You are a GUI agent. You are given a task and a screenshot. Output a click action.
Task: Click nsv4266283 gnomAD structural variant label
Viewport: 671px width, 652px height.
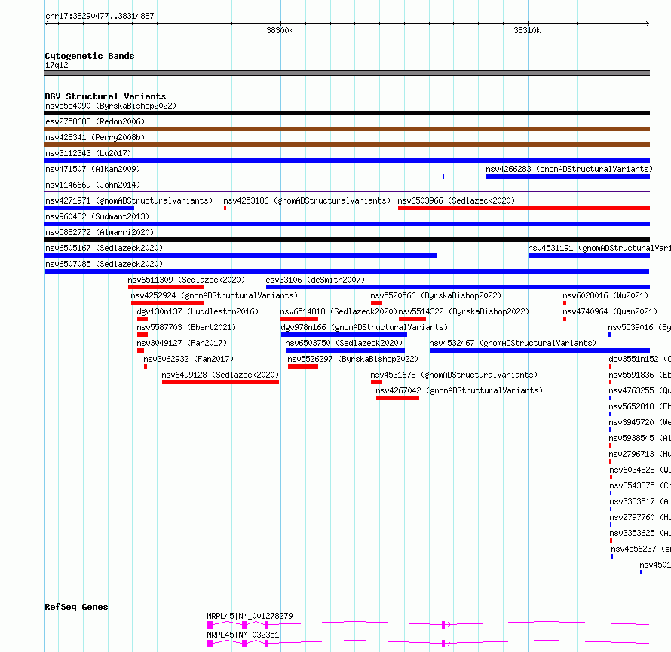point(569,169)
